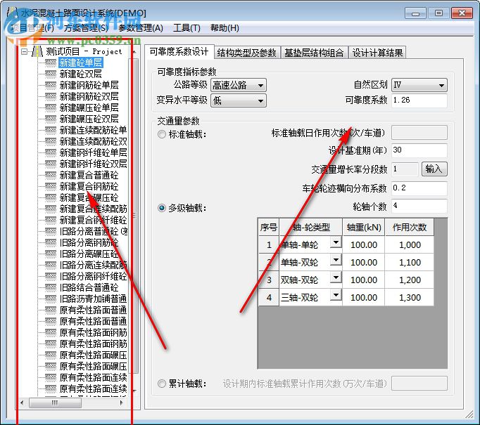Choose 旧路分离普通砼 in the tree
Image resolution: width=480 pixels, height=425 pixels.
93,232
